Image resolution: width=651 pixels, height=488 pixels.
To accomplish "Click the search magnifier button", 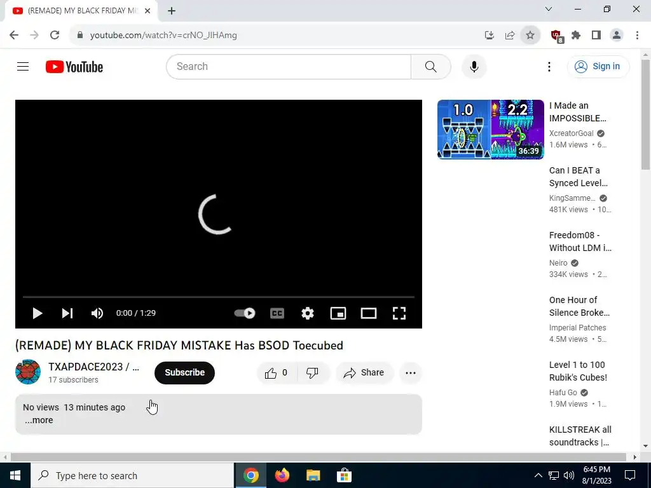I will (430, 66).
